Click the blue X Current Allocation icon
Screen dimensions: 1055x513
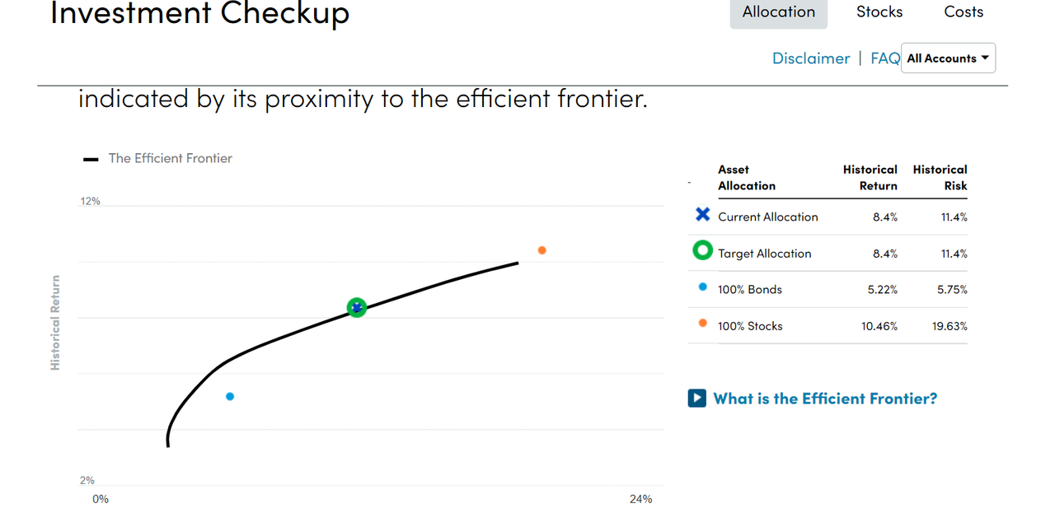(702, 215)
